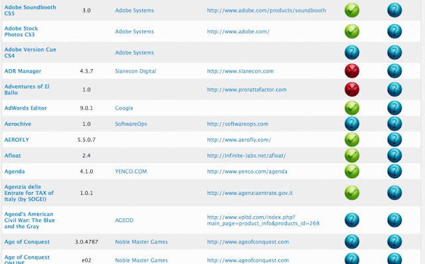
Task: Click the left question mark icon for Adobe Version Cue CS4
Action: pyautogui.click(x=352, y=53)
